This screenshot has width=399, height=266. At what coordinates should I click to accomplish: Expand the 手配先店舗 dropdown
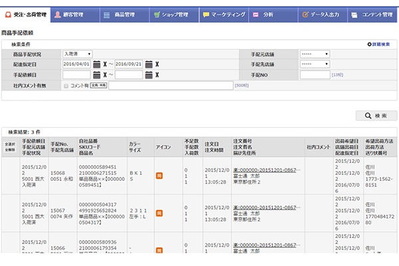(x=315, y=65)
